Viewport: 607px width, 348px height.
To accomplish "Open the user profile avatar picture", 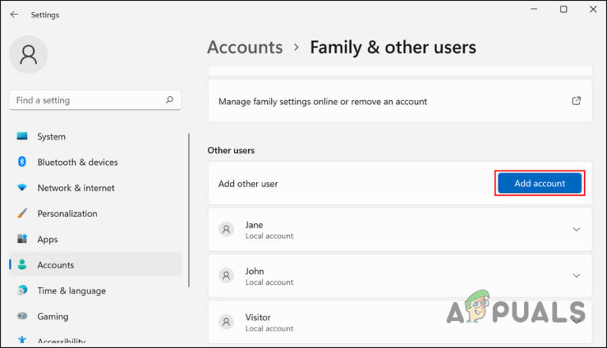I will pyautogui.click(x=28, y=54).
